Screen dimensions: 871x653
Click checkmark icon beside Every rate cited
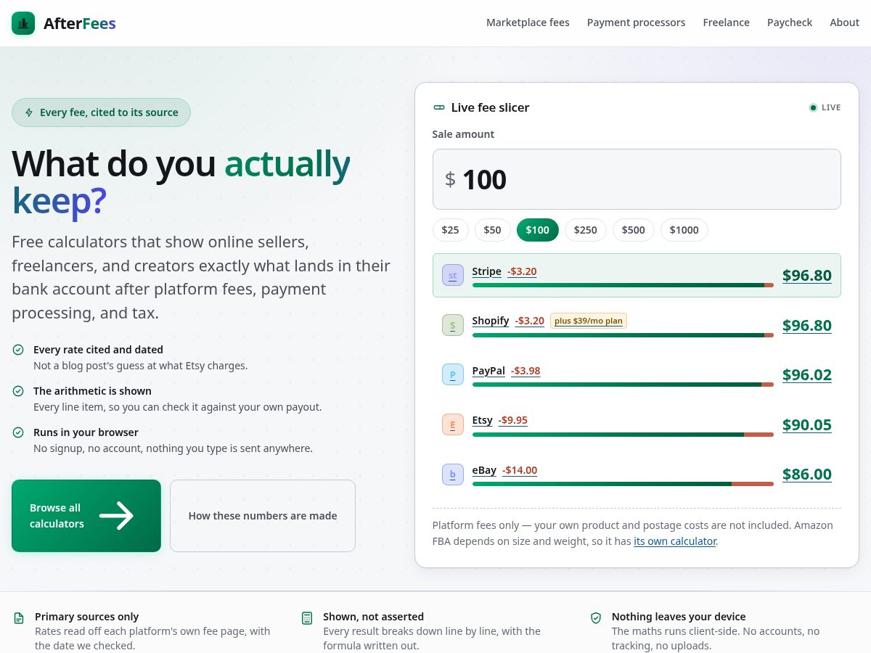tap(18, 350)
